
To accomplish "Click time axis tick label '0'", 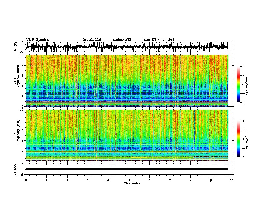I will point(26,180).
